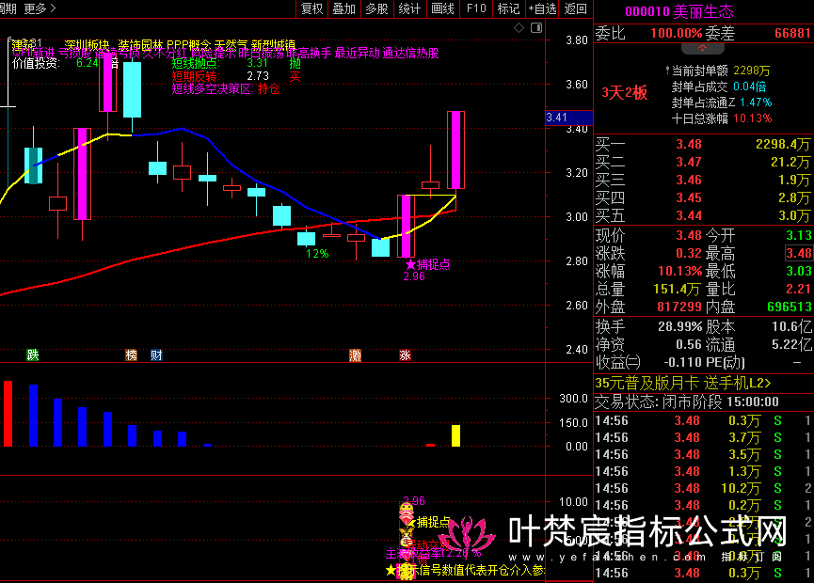The height and width of the screenshot is (583, 814).
Task: Click the last magenta limit-up candle
Action: [x=455, y=150]
